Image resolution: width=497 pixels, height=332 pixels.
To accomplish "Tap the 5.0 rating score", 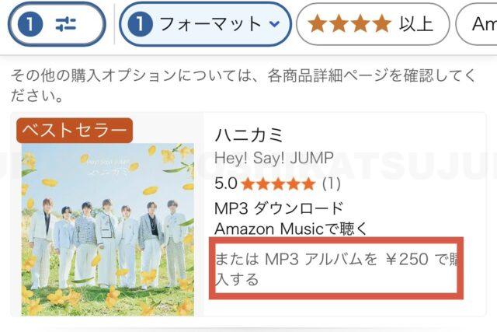I will [x=226, y=183].
